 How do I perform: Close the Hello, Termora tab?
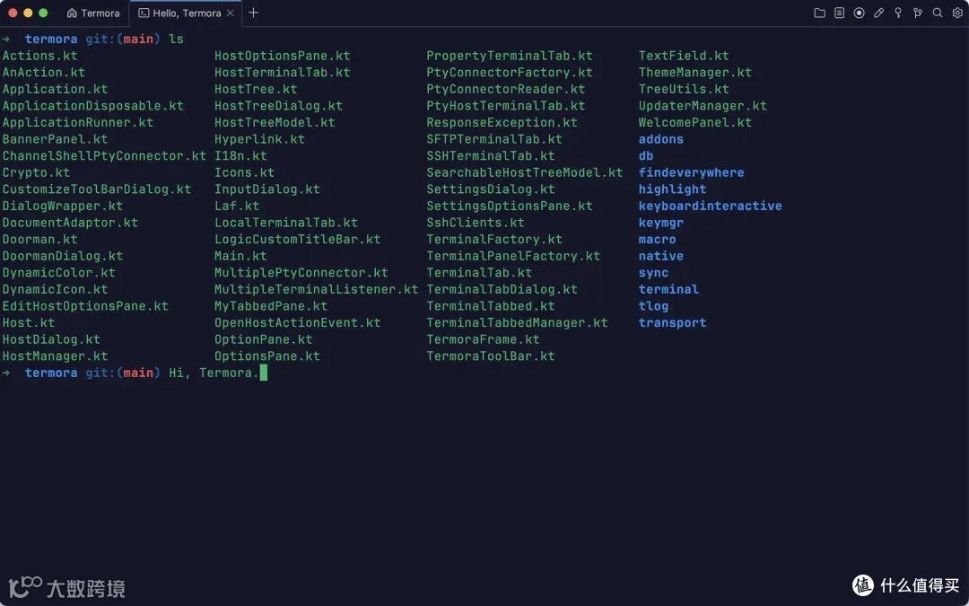click(x=231, y=13)
